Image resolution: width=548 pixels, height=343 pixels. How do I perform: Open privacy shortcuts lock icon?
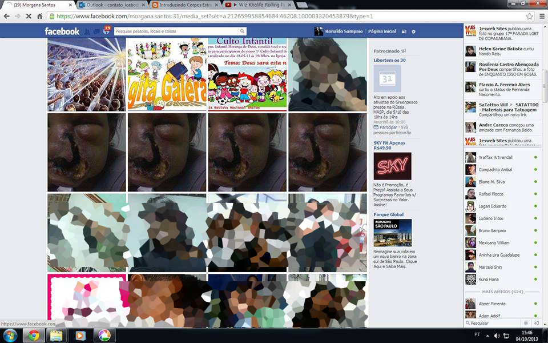(404, 31)
